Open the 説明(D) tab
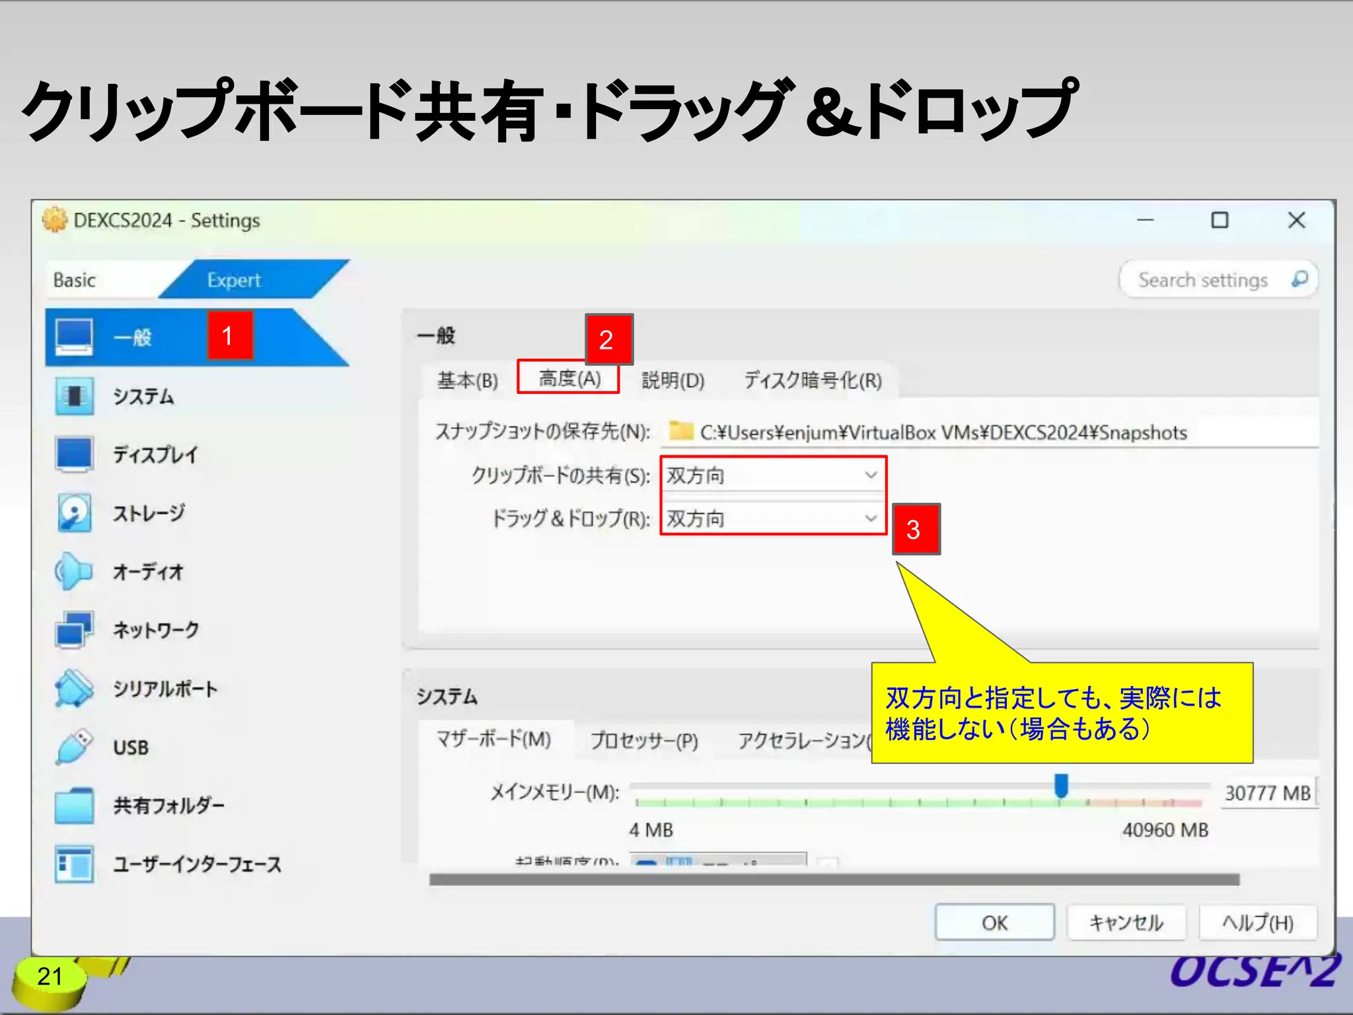This screenshot has height=1015, width=1353. click(673, 381)
